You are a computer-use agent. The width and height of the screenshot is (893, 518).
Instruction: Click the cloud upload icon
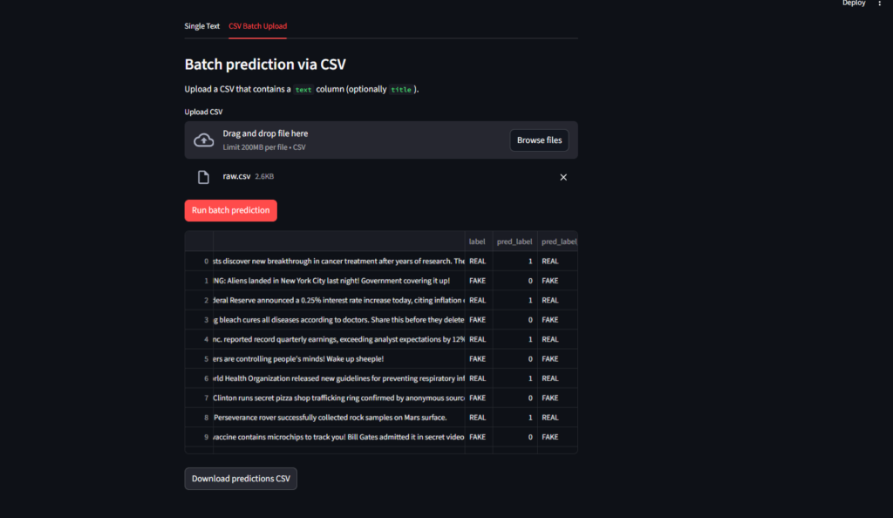coord(203,140)
